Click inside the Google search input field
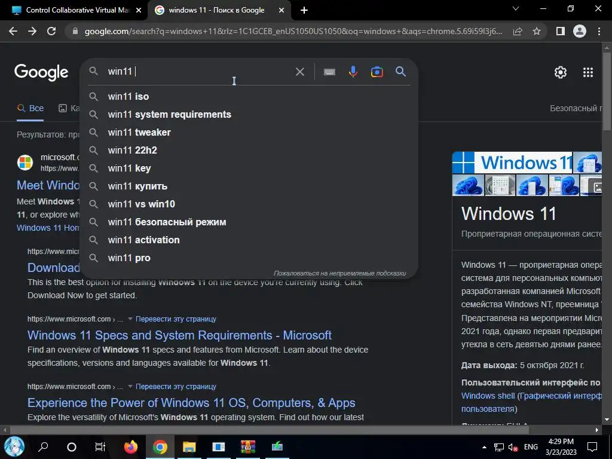This screenshot has width=612, height=459. pyautogui.click(x=199, y=72)
